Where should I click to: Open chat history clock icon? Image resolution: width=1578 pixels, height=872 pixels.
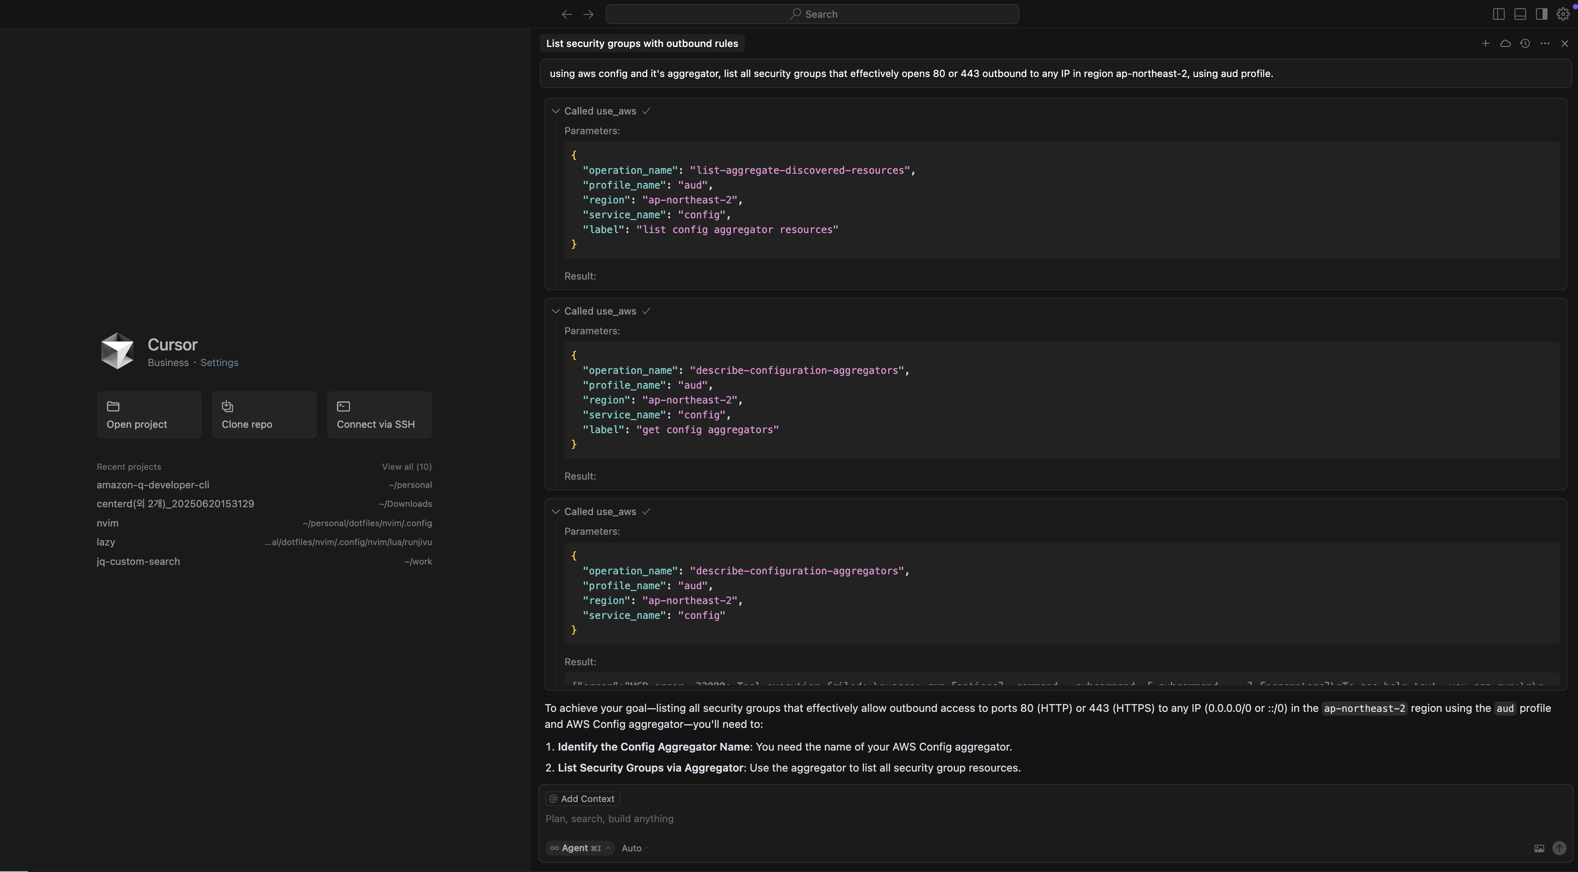click(x=1525, y=44)
